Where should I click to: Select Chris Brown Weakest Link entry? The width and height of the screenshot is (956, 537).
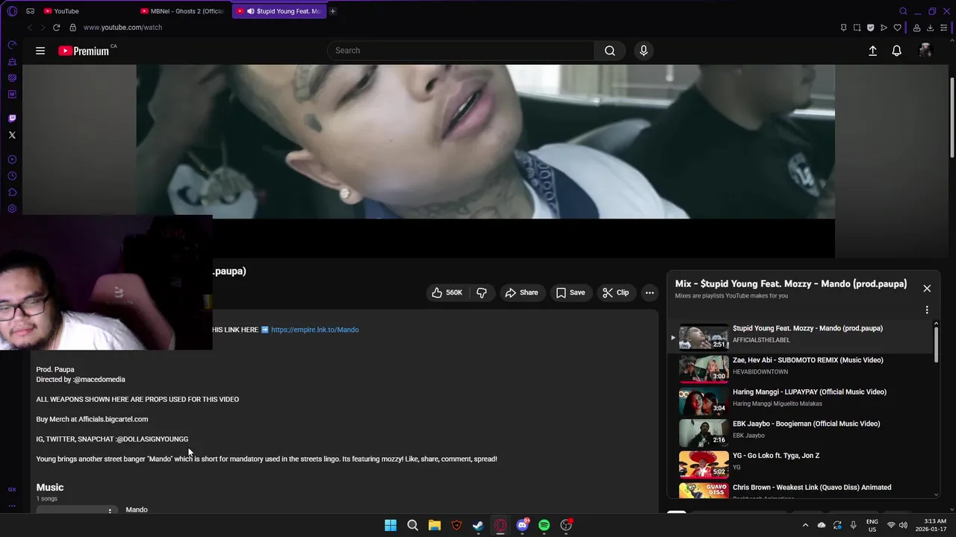(799, 490)
